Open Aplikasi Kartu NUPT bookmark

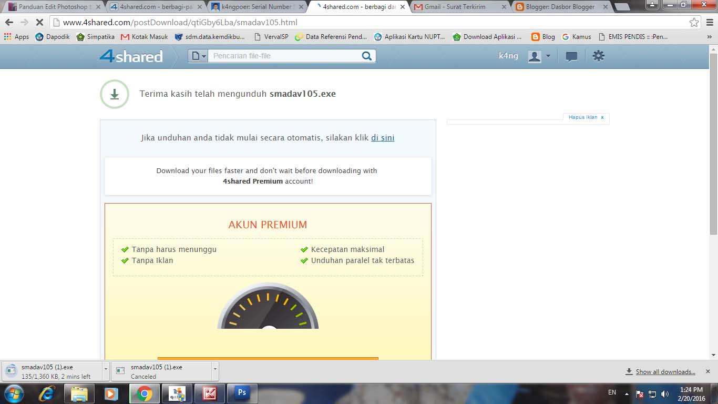point(410,37)
